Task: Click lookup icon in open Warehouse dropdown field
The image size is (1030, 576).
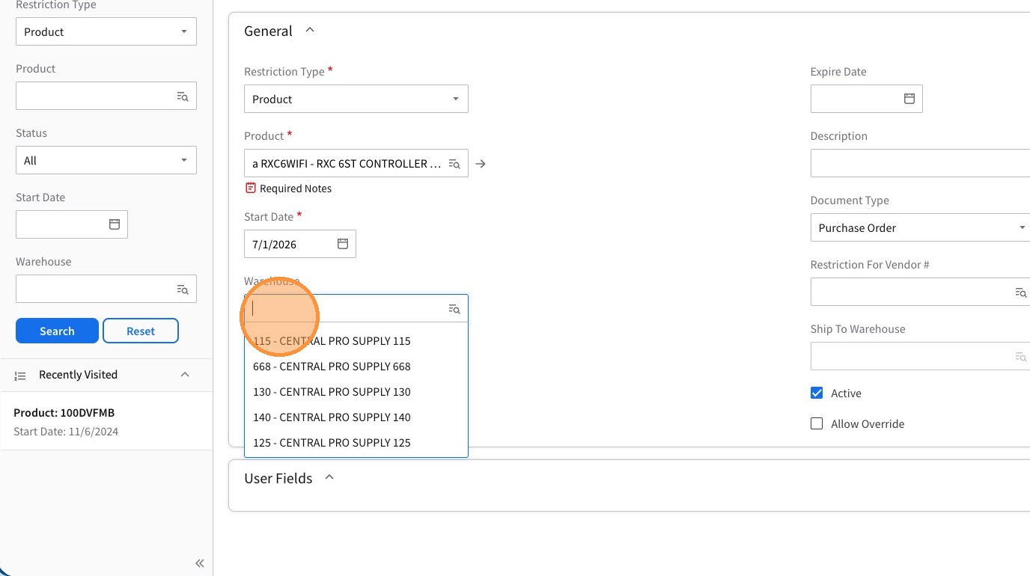Action: point(454,309)
